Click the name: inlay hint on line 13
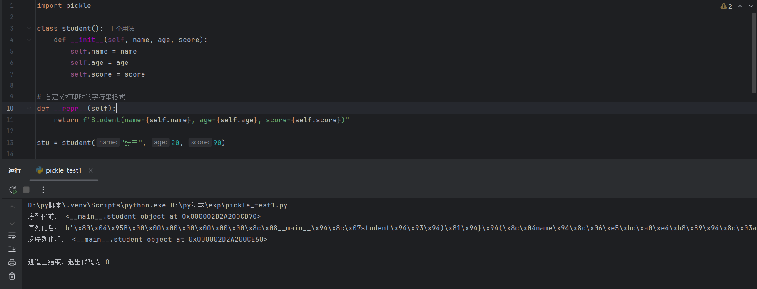Viewport: 757px width, 289px height. coord(108,143)
